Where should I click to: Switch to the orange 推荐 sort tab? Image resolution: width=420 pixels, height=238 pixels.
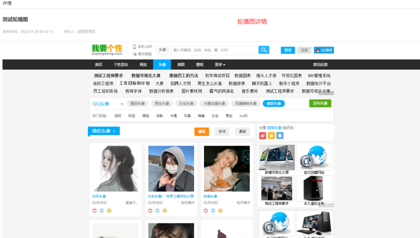tap(202, 131)
